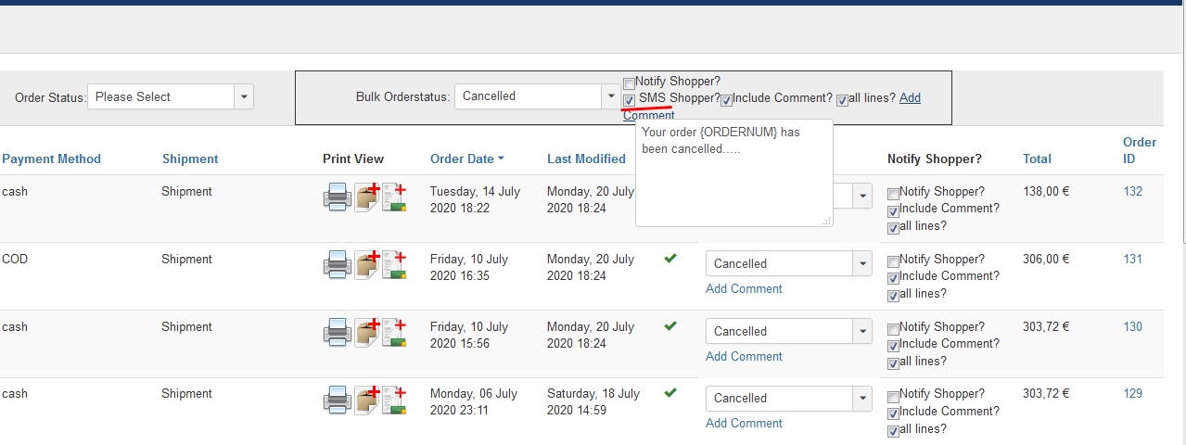This screenshot has height=445, width=1186.
Task: Click the invoice icon for order 132
Action: [395, 197]
